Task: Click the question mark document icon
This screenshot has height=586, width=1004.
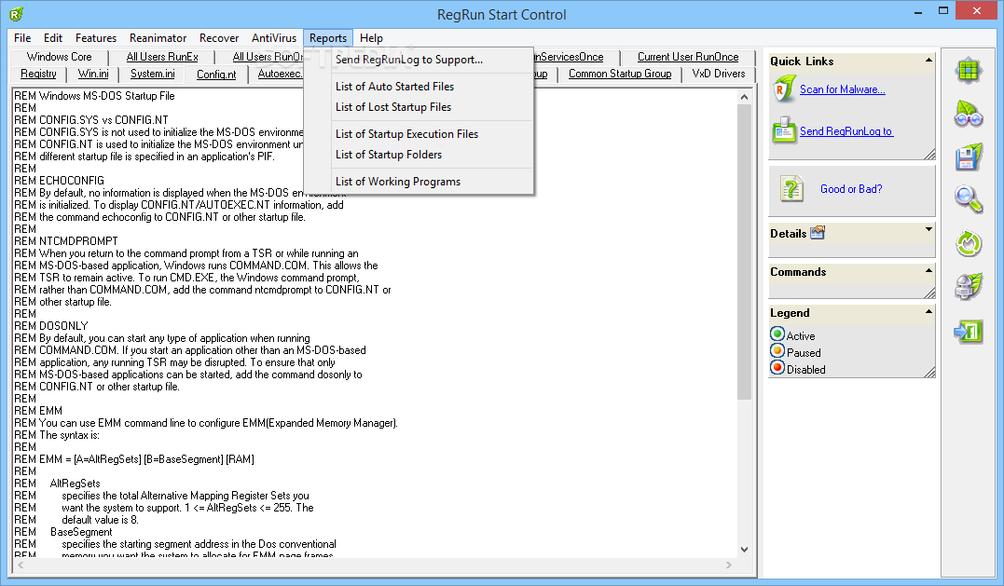Action: 791,189
